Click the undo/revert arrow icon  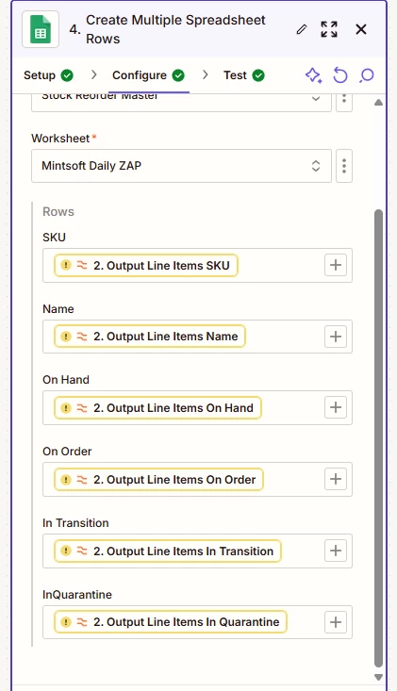[339, 75]
